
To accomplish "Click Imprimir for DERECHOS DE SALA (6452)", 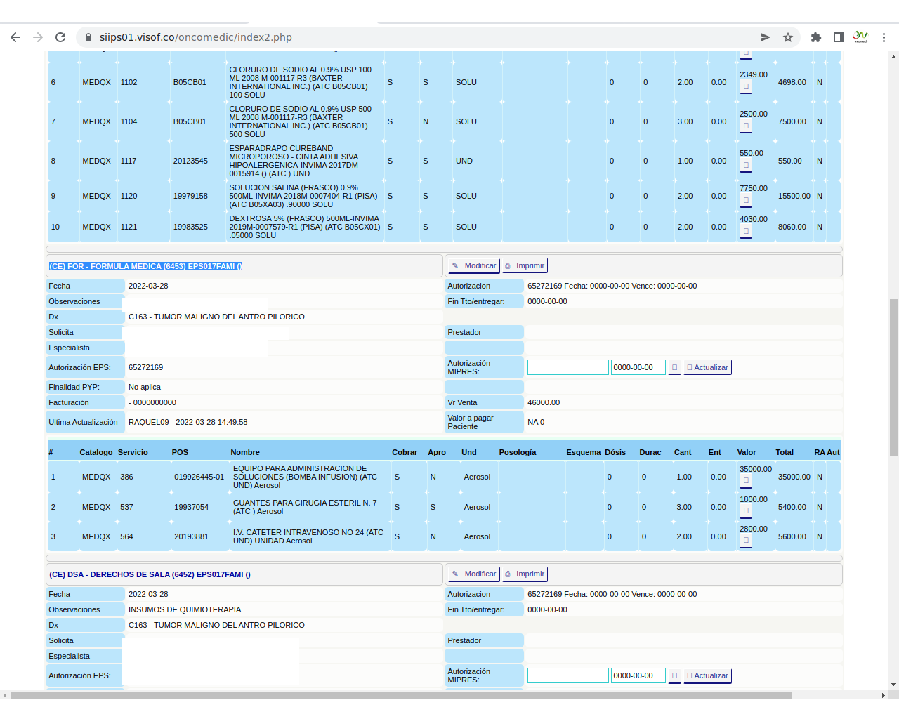I will [x=524, y=574].
